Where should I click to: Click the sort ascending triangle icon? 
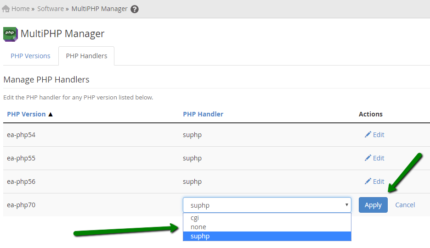(51, 115)
